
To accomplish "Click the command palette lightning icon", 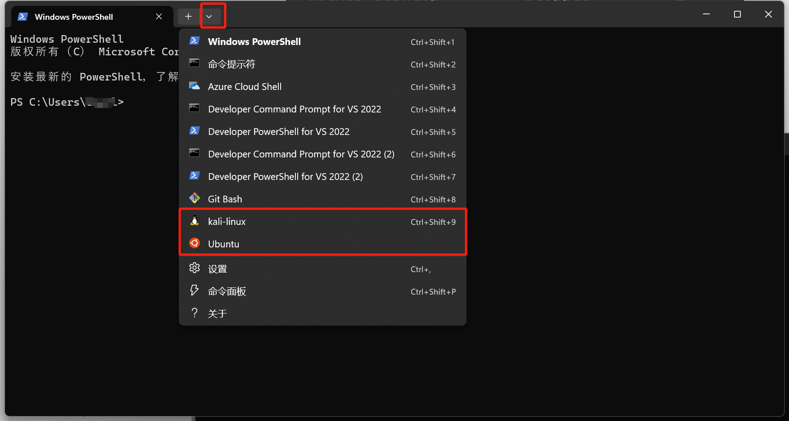I will coord(195,290).
